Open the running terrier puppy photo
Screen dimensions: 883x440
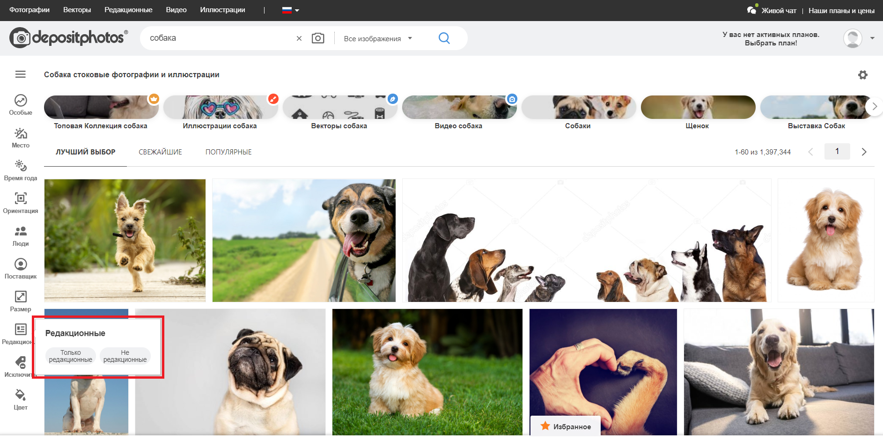point(125,241)
